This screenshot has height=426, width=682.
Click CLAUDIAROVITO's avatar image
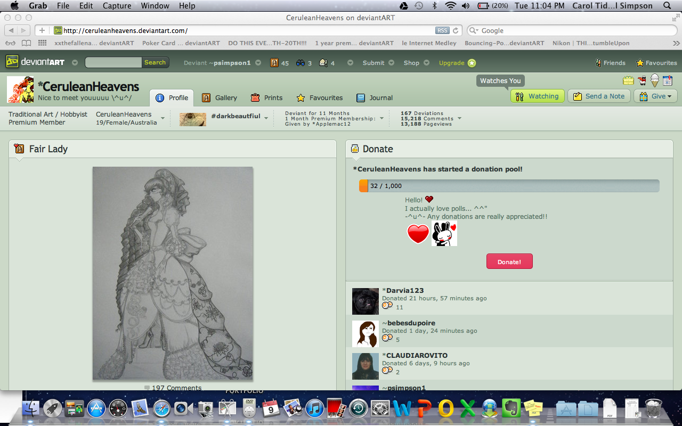[366, 366]
